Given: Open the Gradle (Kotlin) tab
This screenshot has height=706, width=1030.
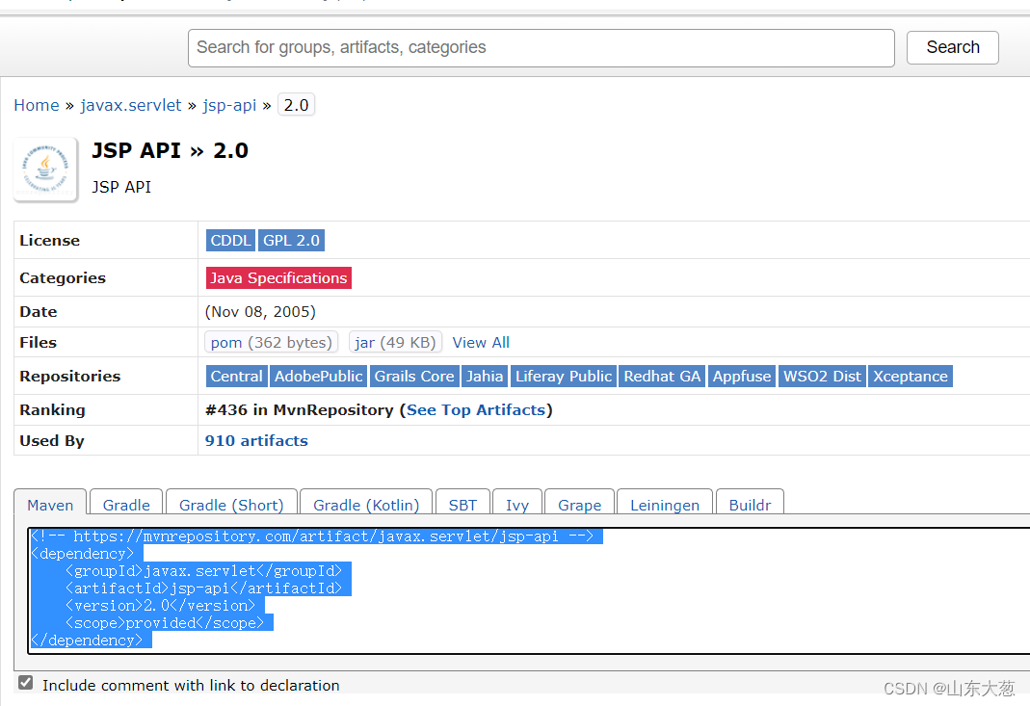Looking at the screenshot, I should click(365, 504).
